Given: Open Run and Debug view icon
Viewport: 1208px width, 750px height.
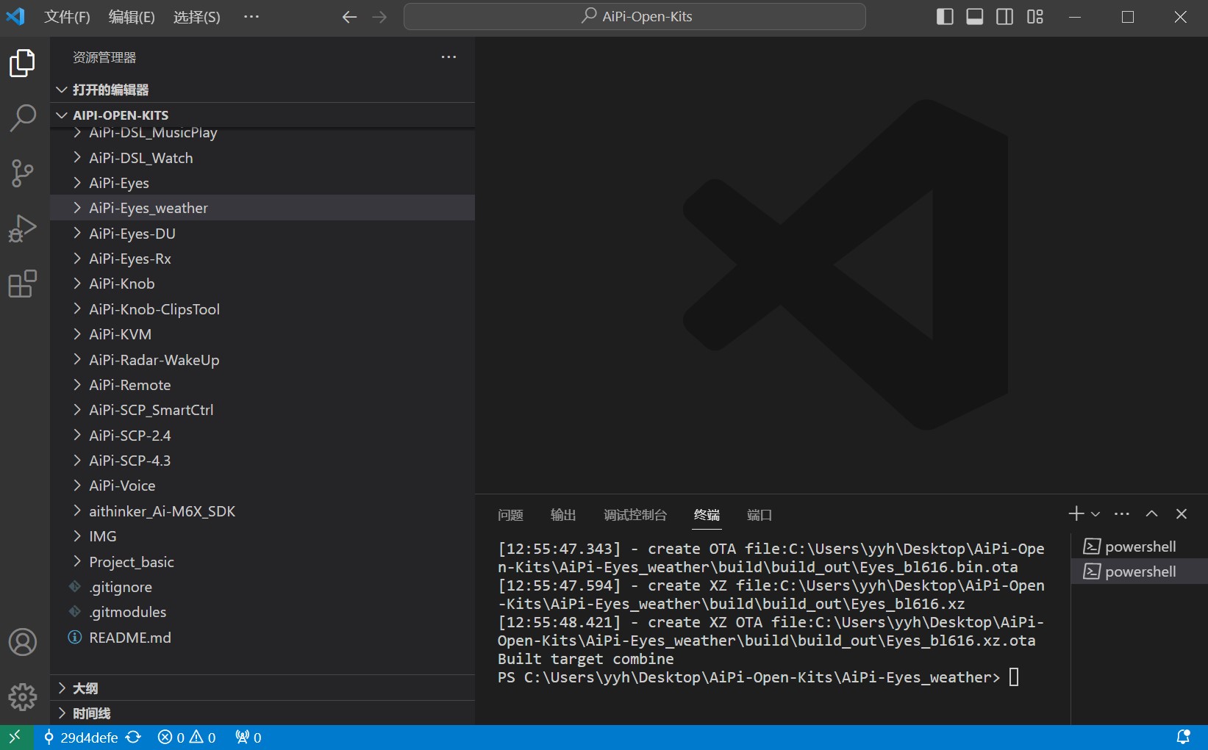Looking at the screenshot, I should coord(23,228).
